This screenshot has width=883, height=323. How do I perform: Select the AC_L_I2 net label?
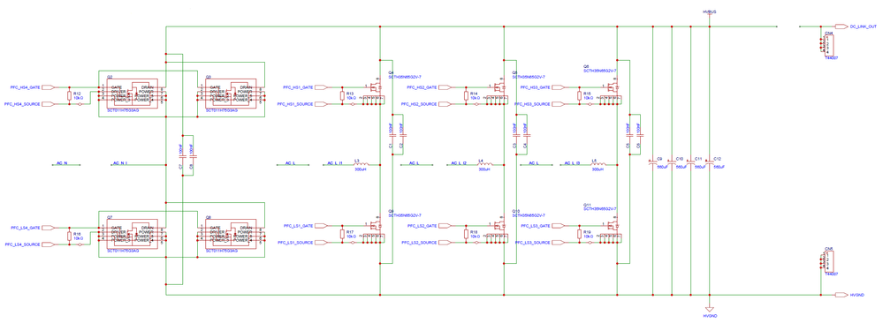[x=460, y=162]
